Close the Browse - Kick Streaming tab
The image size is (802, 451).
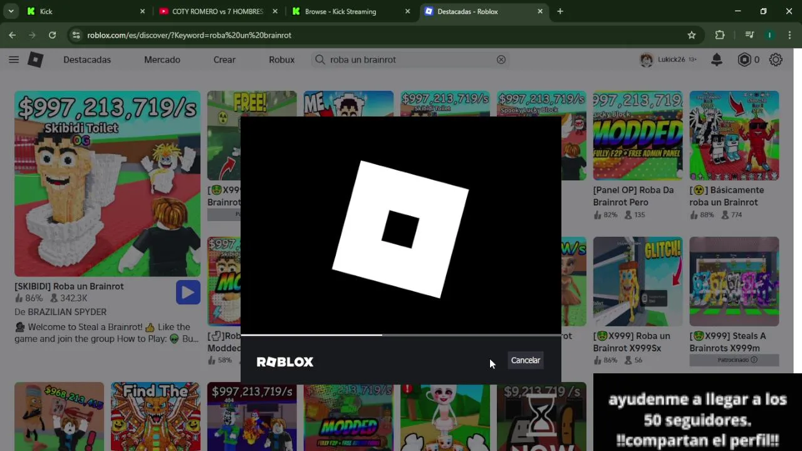tap(408, 11)
